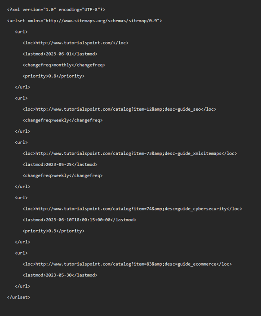The width and height of the screenshot is (261, 316).
Task: Click the closing urlset tag
Action: (x=19, y=297)
